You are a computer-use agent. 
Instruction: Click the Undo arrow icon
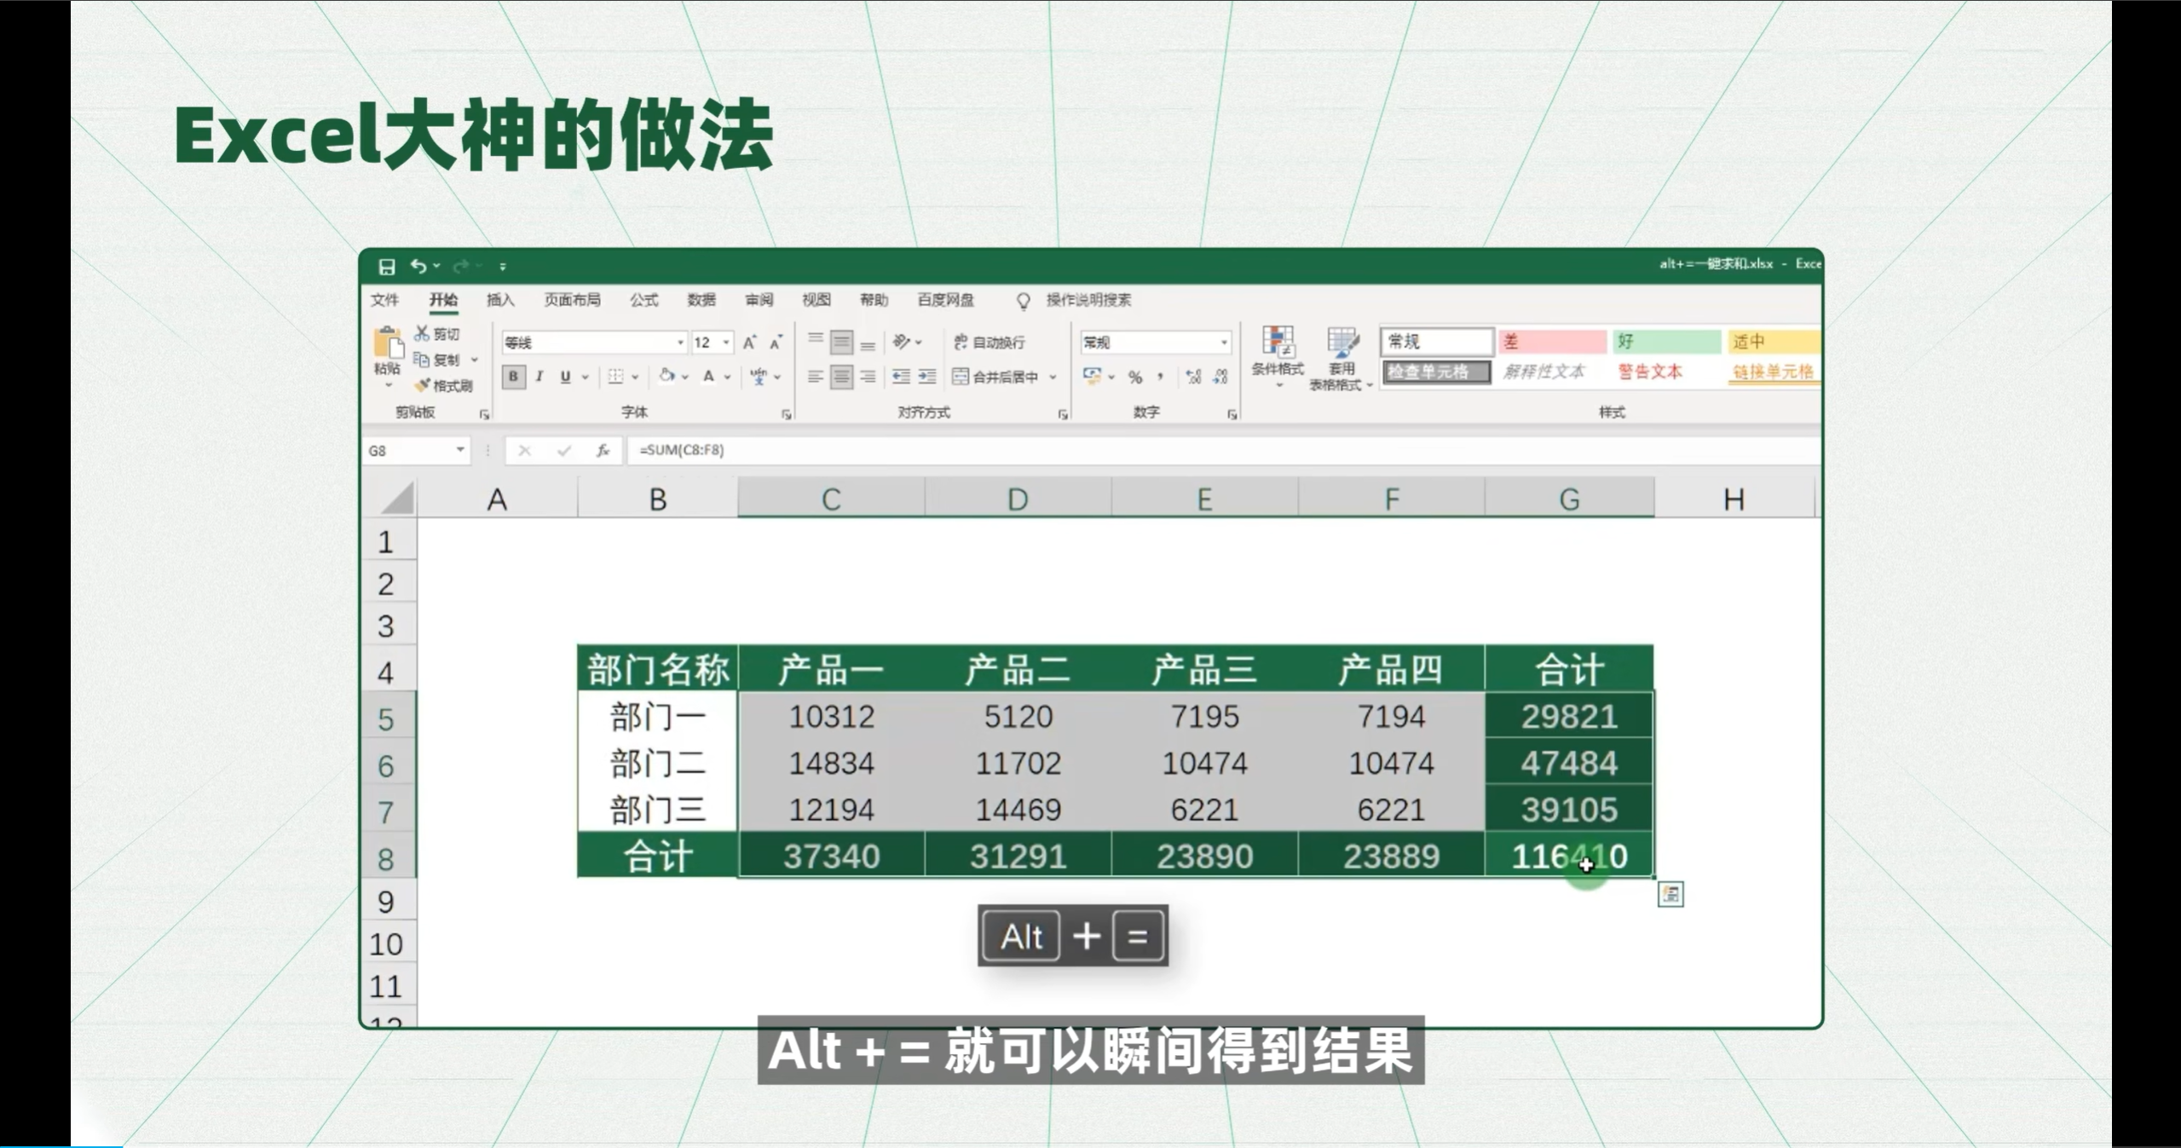(418, 266)
